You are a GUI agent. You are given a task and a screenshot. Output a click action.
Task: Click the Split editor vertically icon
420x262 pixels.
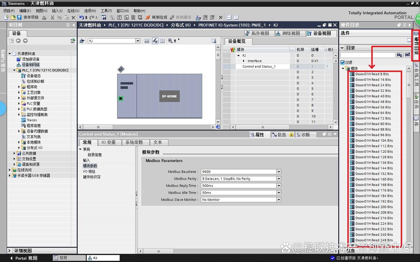(236, 17)
